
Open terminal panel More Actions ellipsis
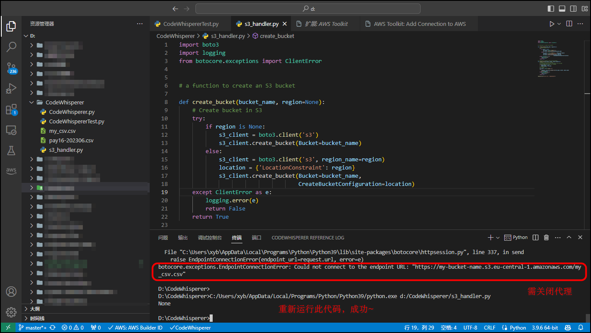558,237
